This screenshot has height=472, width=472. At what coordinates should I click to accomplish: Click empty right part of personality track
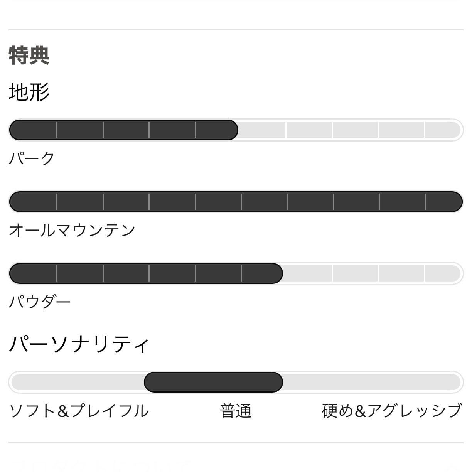[x=372, y=382]
